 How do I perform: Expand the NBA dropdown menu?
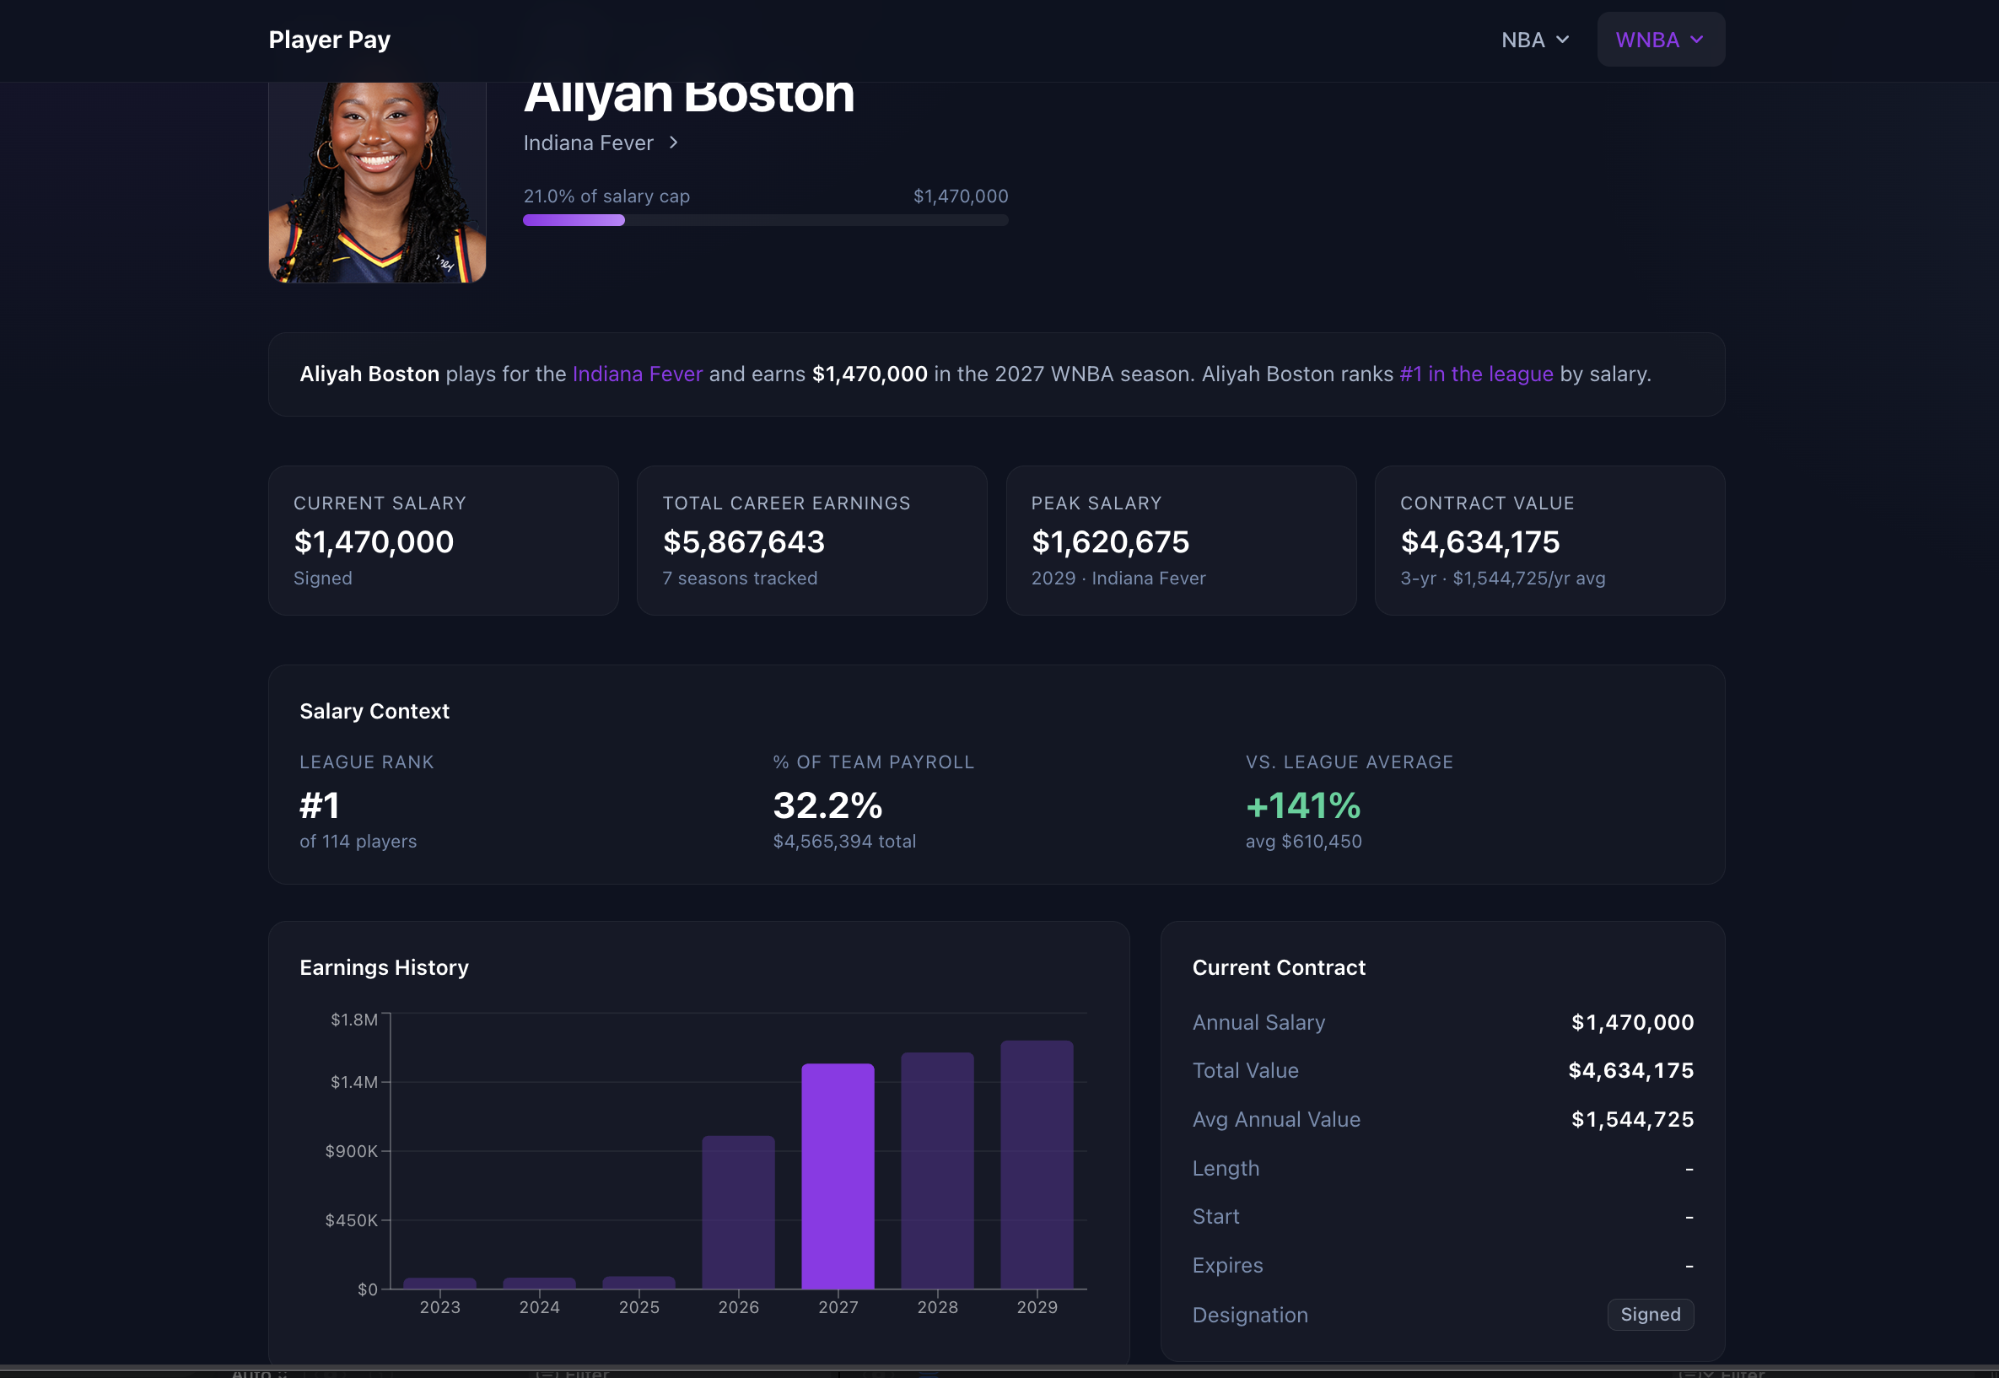[x=1534, y=40]
